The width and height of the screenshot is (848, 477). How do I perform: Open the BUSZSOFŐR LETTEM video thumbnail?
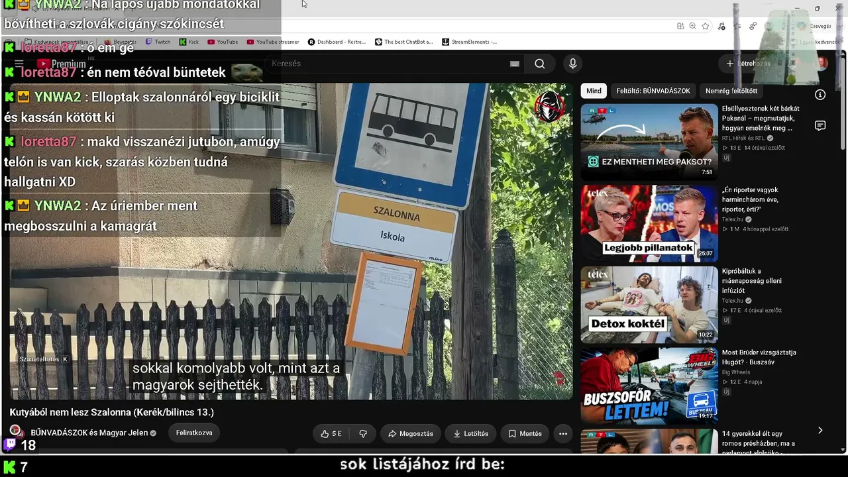point(649,386)
